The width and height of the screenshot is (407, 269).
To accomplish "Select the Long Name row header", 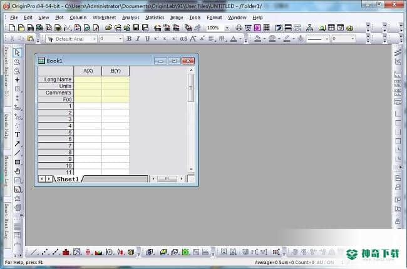I will point(56,79).
